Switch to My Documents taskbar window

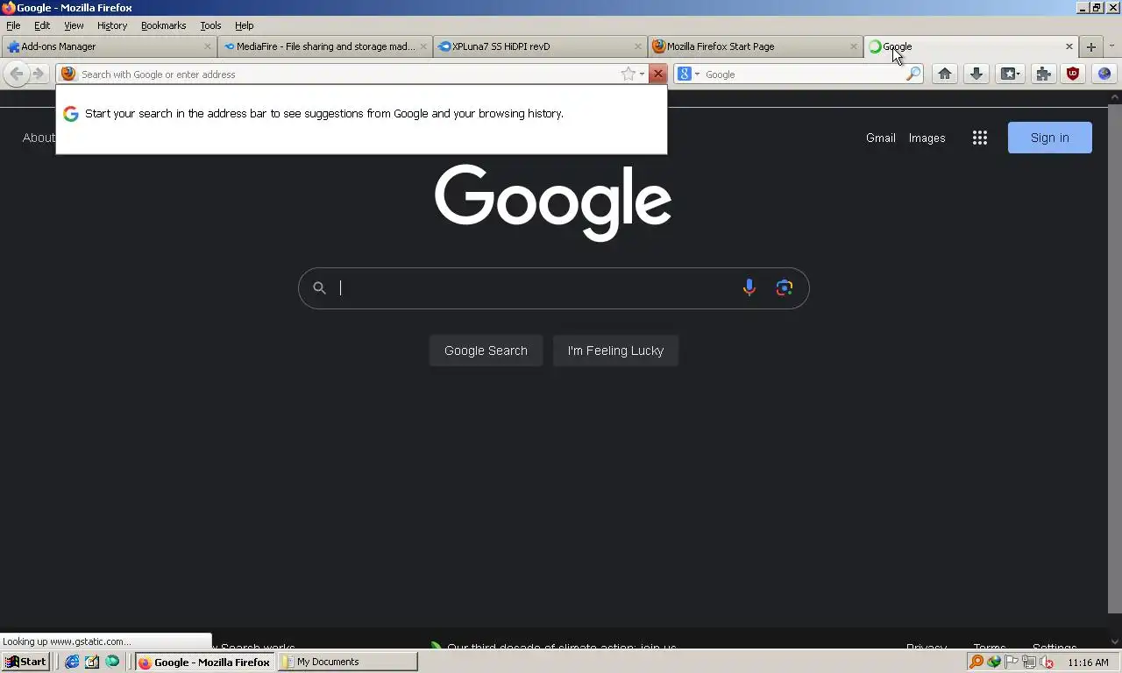pos(348,662)
